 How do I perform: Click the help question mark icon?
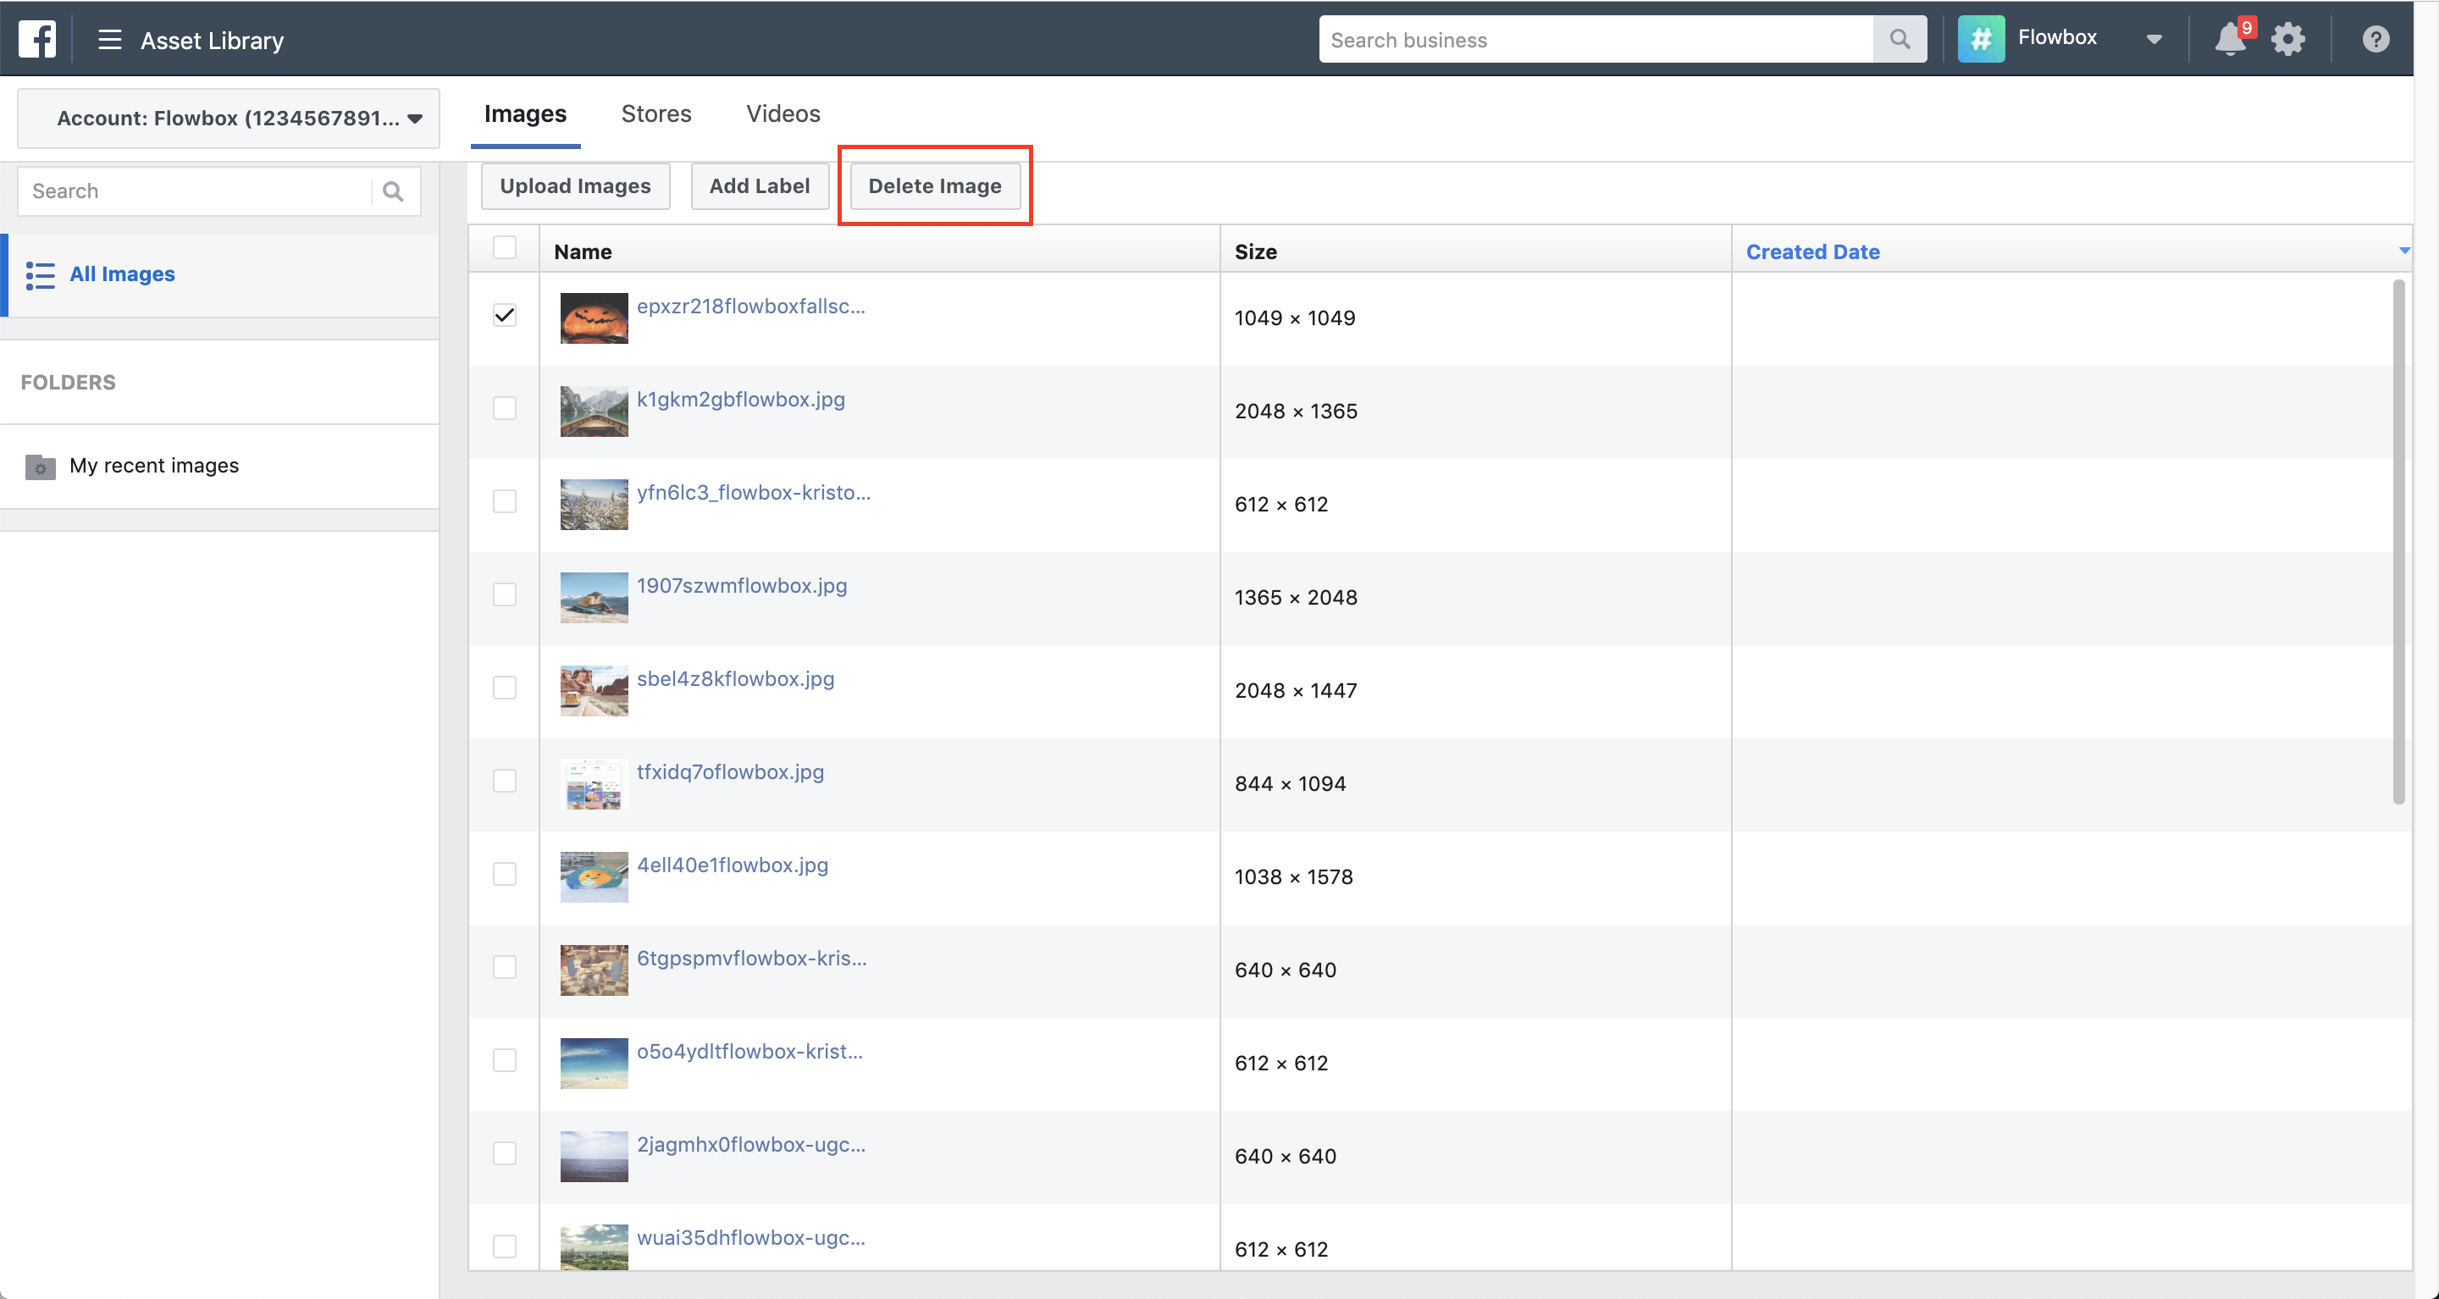coord(2375,40)
